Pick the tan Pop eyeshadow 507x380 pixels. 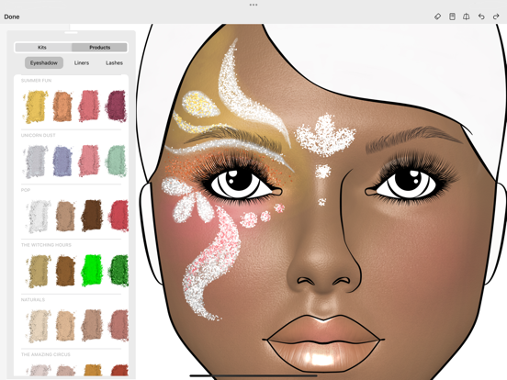point(65,216)
